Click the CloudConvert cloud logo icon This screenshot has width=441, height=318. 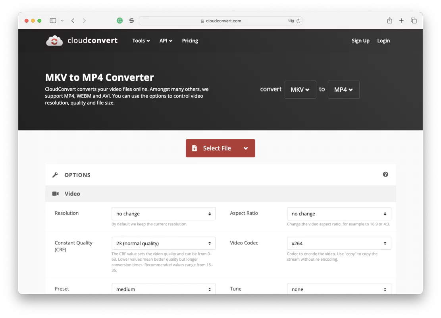pyautogui.click(x=54, y=41)
